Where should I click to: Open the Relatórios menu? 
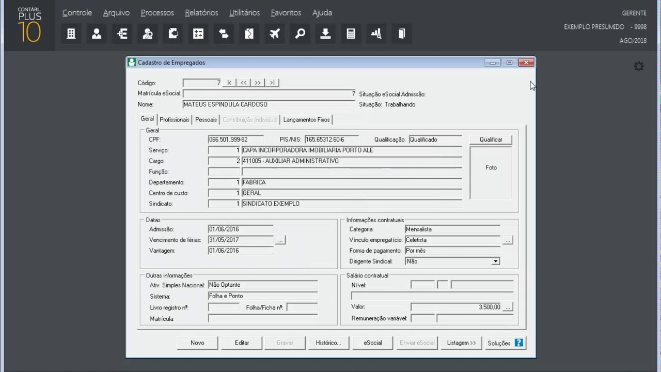[x=201, y=12]
